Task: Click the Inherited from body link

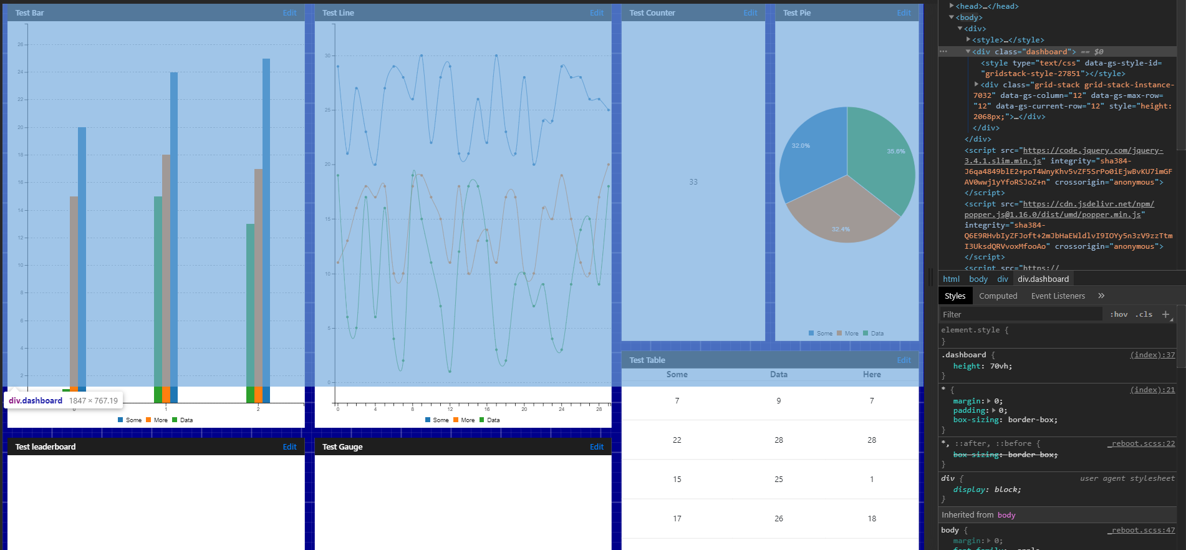Action: click(1006, 514)
